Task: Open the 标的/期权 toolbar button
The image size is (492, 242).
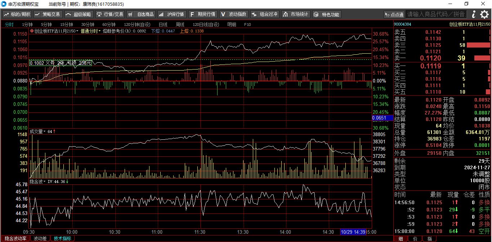Action: [x=17, y=14]
